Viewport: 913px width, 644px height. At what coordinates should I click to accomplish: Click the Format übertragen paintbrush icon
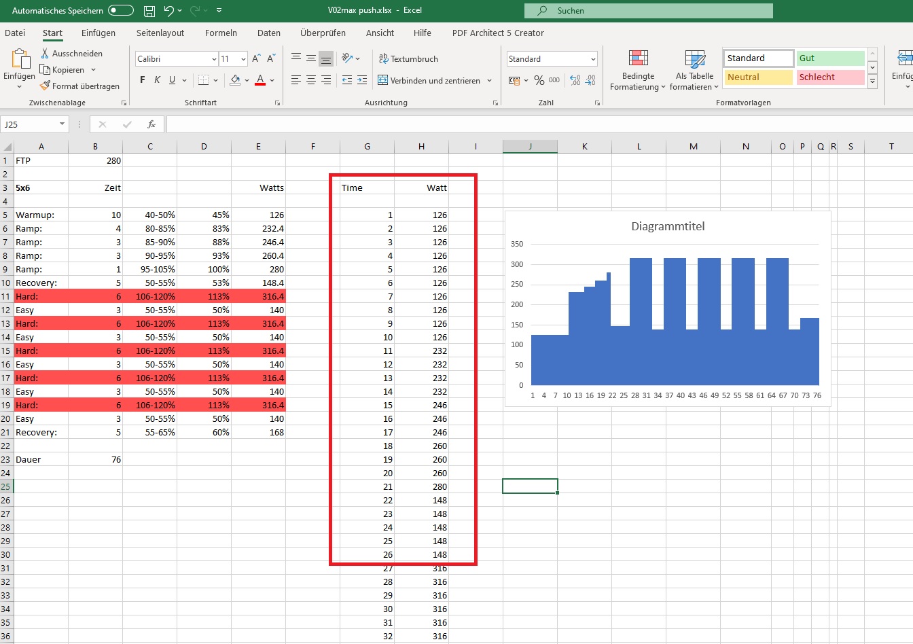pyautogui.click(x=45, y=86)
